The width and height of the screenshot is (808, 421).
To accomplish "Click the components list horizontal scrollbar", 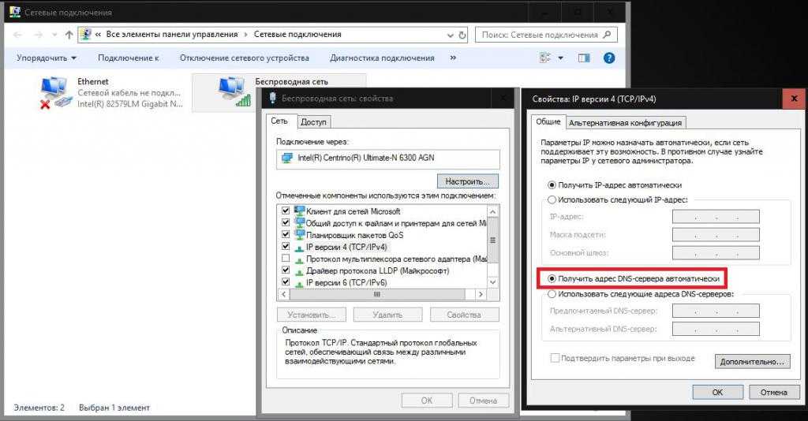I will 377,294.
